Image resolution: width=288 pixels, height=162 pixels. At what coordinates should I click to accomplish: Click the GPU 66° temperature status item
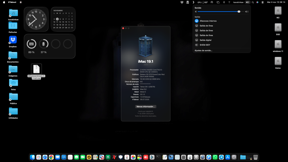coord(202,2)
